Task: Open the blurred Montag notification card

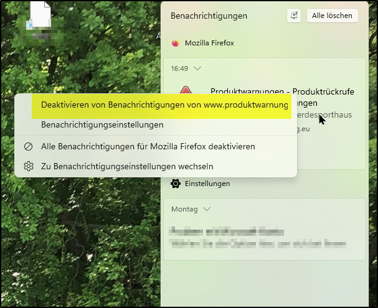Action: pos(265,229)
